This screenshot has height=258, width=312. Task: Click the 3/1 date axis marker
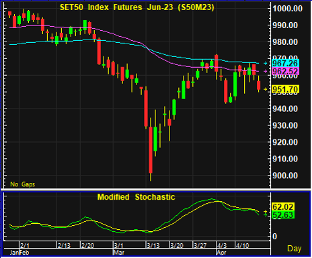[118, 245]
